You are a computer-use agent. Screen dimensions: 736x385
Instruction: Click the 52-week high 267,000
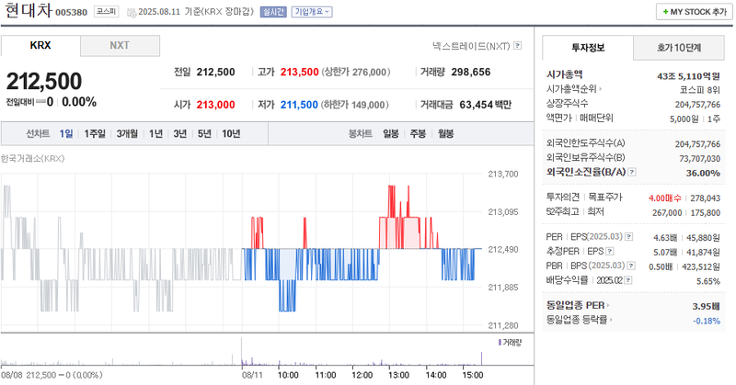point(667,213)
